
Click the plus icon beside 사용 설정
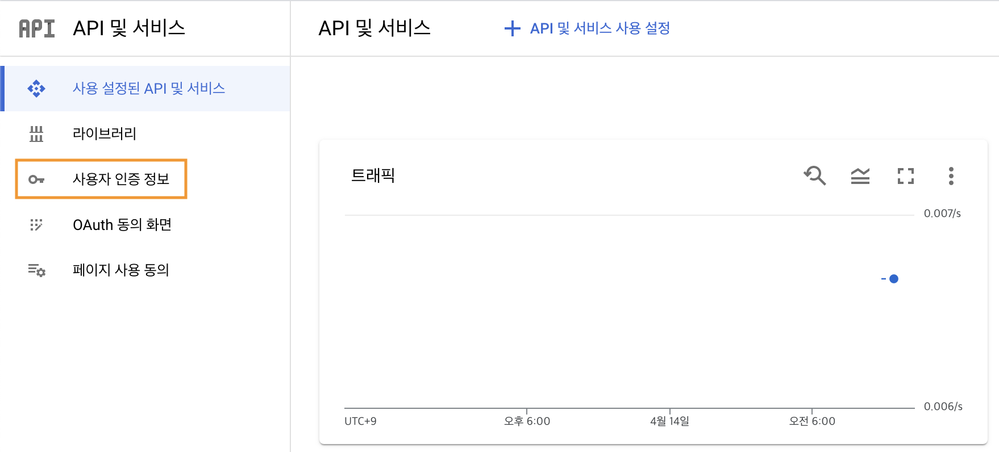pyautogui.click(x=512, y=28)
